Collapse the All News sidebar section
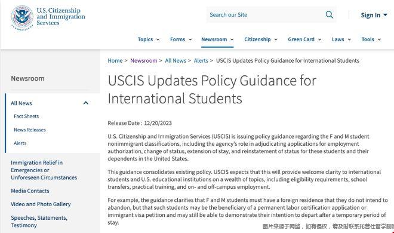 tap(86, 103)
